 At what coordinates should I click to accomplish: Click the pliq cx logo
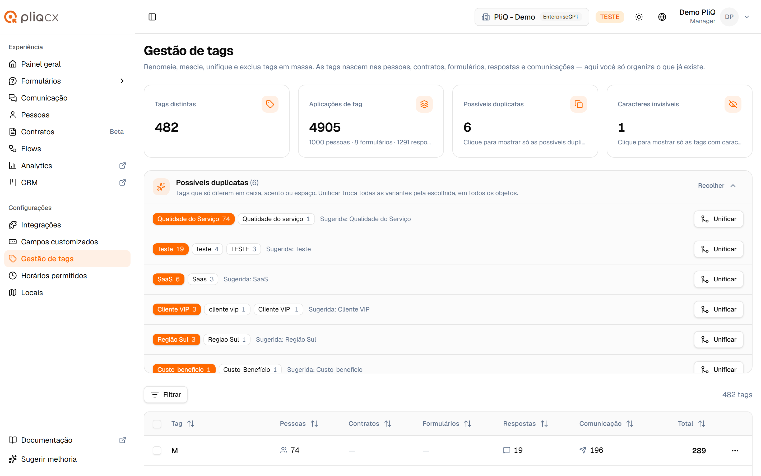point(31,17)
